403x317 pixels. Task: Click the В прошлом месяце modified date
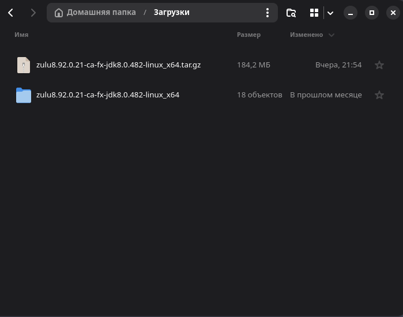[326, 95]
